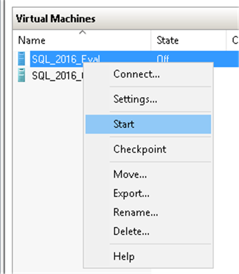Viewport: 239px width, 274px height.
Task: Start the selected virtual machine
Action: (148, 124)
